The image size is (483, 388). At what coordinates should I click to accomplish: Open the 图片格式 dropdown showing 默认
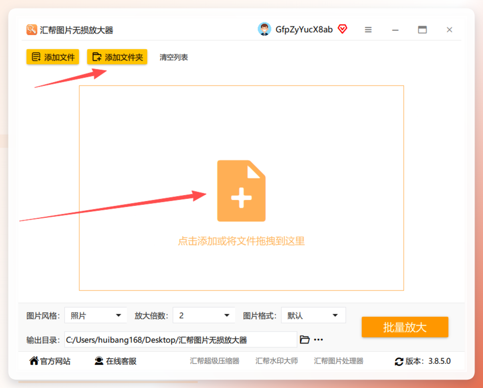(313, 315)
